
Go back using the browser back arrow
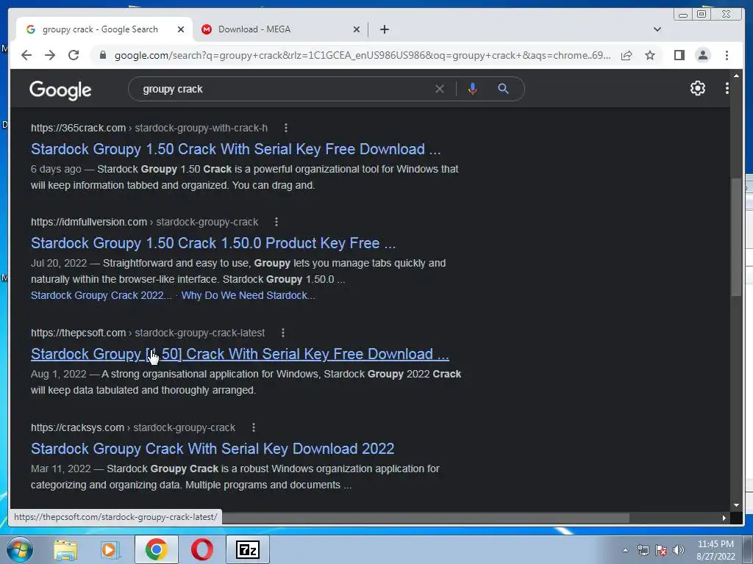26,55
